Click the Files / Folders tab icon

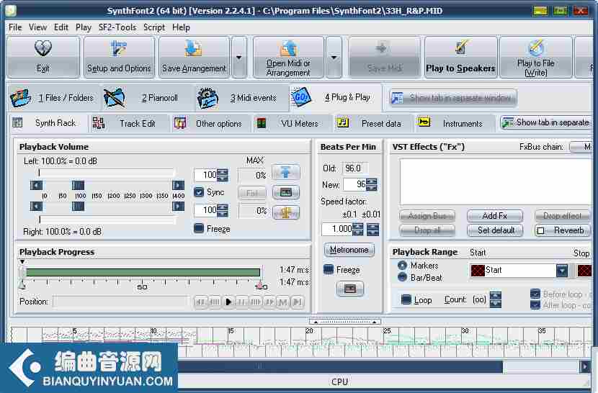[20, 98]
